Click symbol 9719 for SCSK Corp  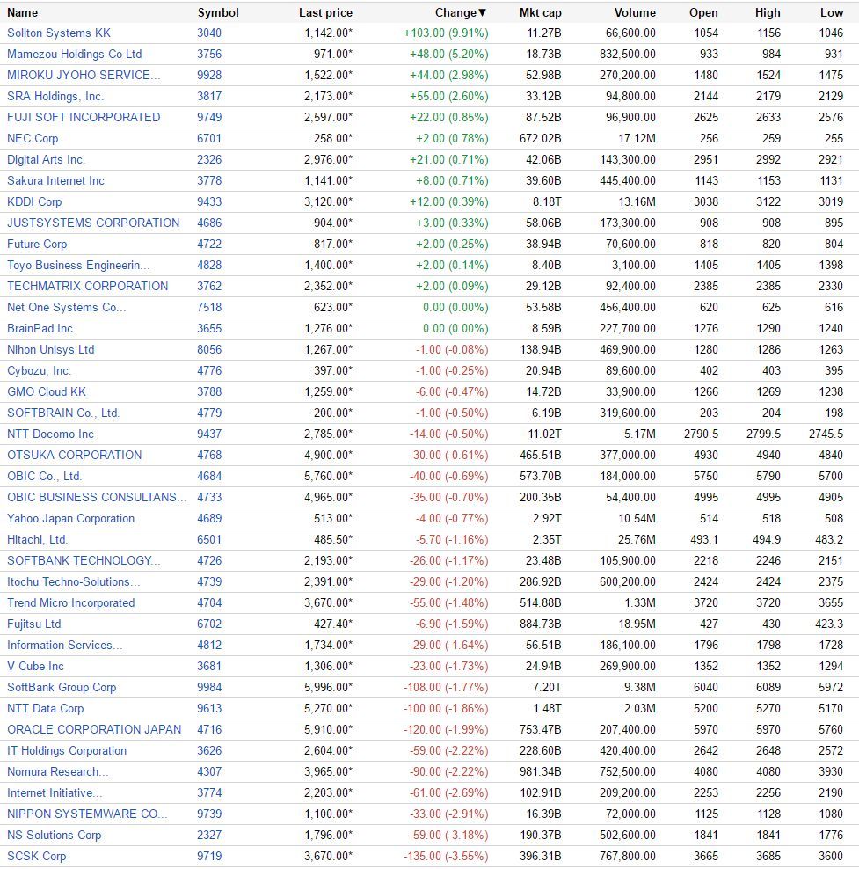coord(209,857)
